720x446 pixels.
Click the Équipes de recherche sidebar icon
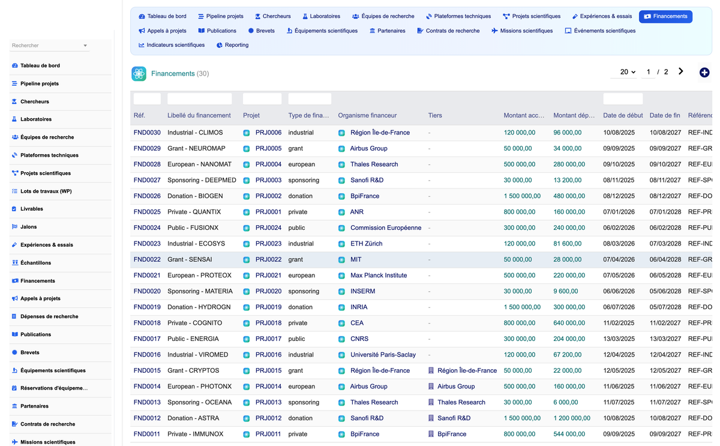pos(14,137)
